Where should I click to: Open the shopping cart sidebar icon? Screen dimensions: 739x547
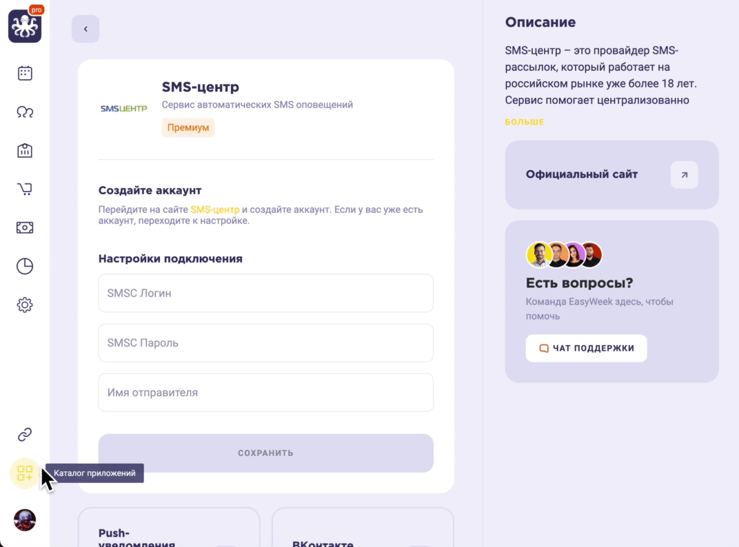25,189
